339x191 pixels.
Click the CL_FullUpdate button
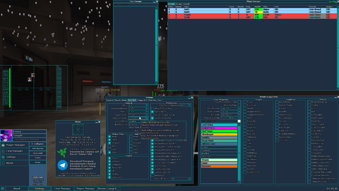[38, 144]
